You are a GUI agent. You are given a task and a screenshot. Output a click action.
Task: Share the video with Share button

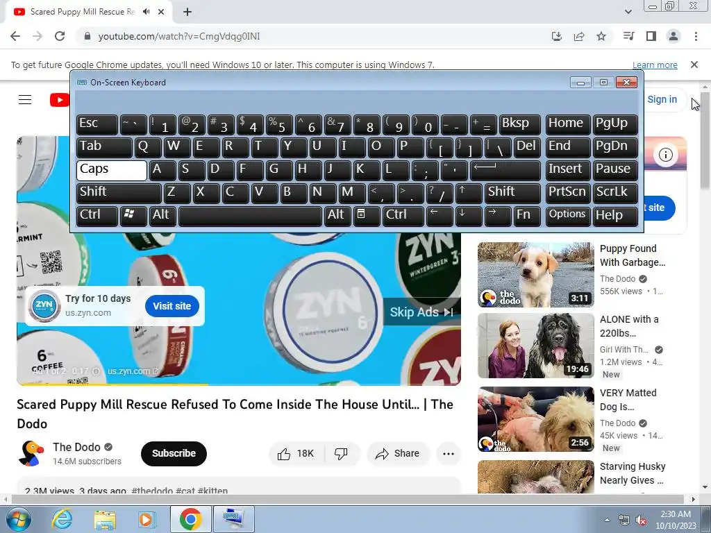398,453
